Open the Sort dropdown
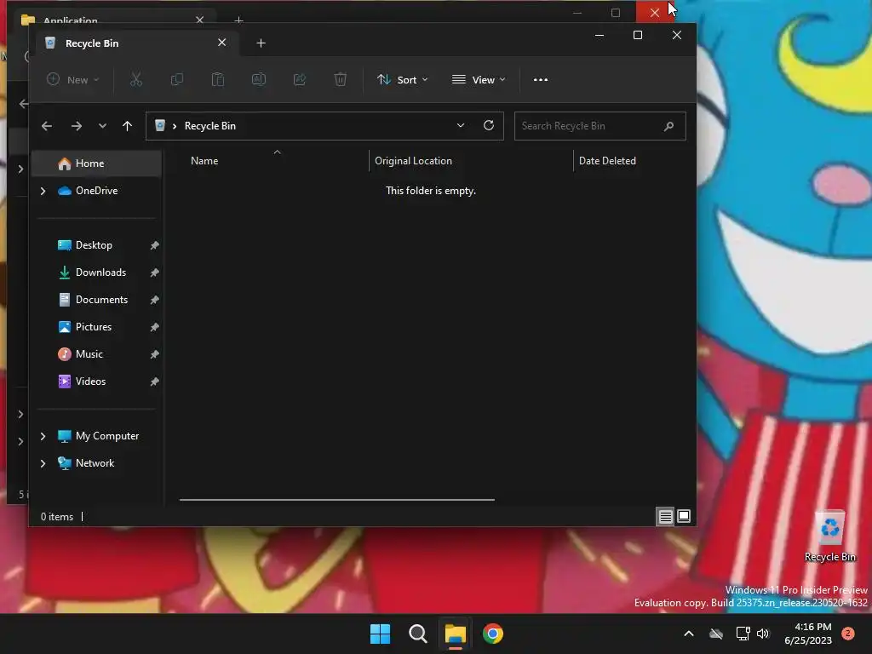Viewport: 872px width, 654px height. point(403,79)
